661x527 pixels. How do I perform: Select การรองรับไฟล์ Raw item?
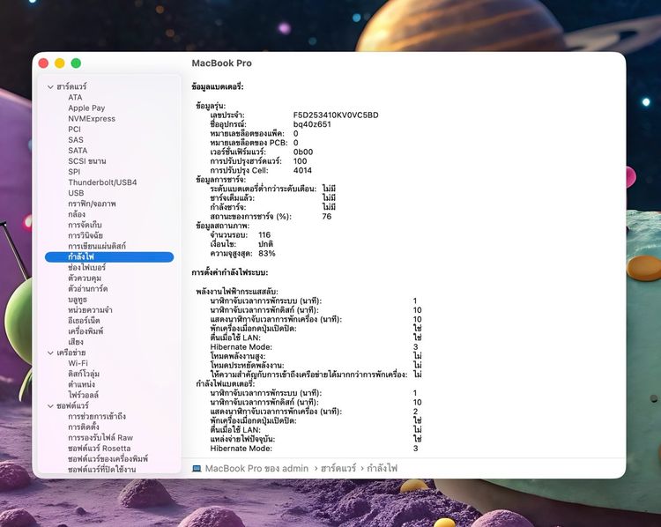[x=100, y=438]
